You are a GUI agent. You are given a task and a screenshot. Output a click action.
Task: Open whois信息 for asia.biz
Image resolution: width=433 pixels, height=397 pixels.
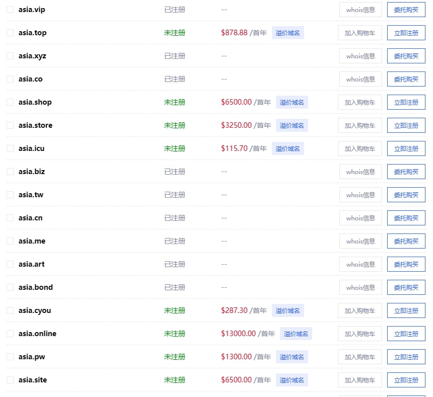(x=360, y=172)
